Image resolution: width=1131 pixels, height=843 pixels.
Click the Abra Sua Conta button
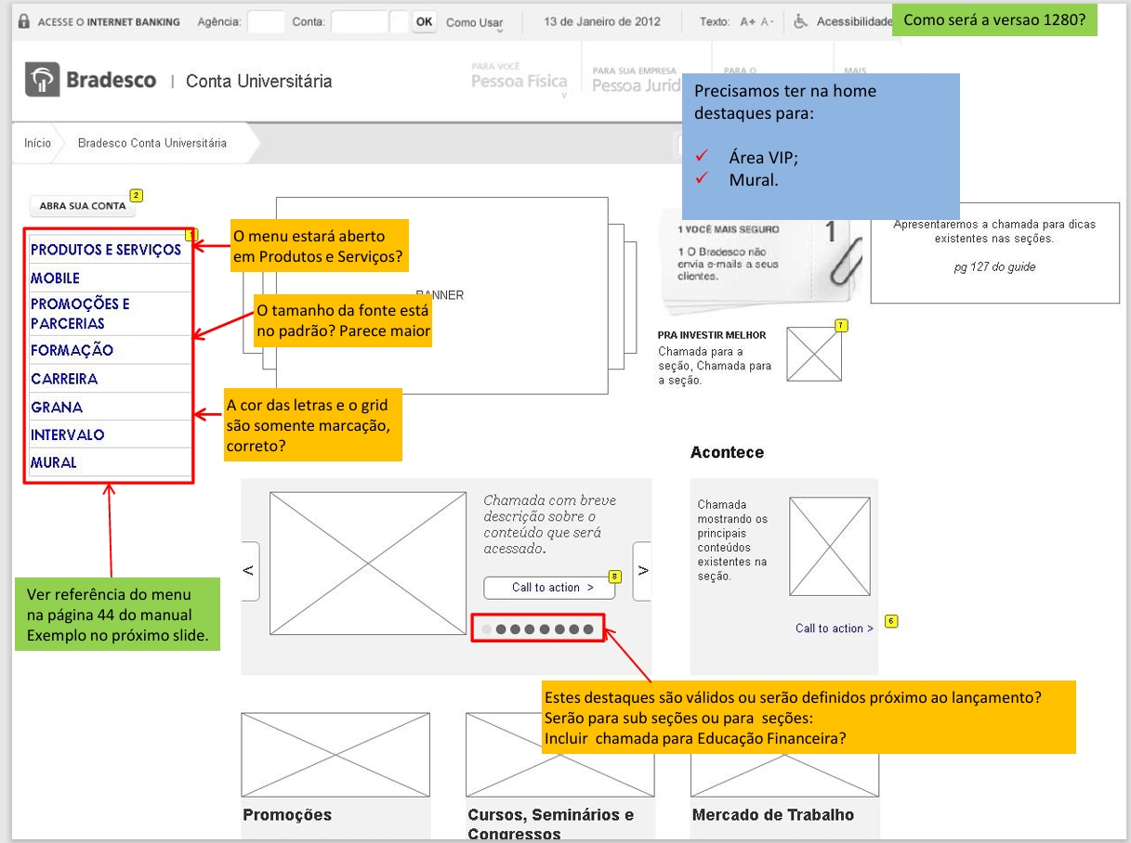(x=83, y=206)
